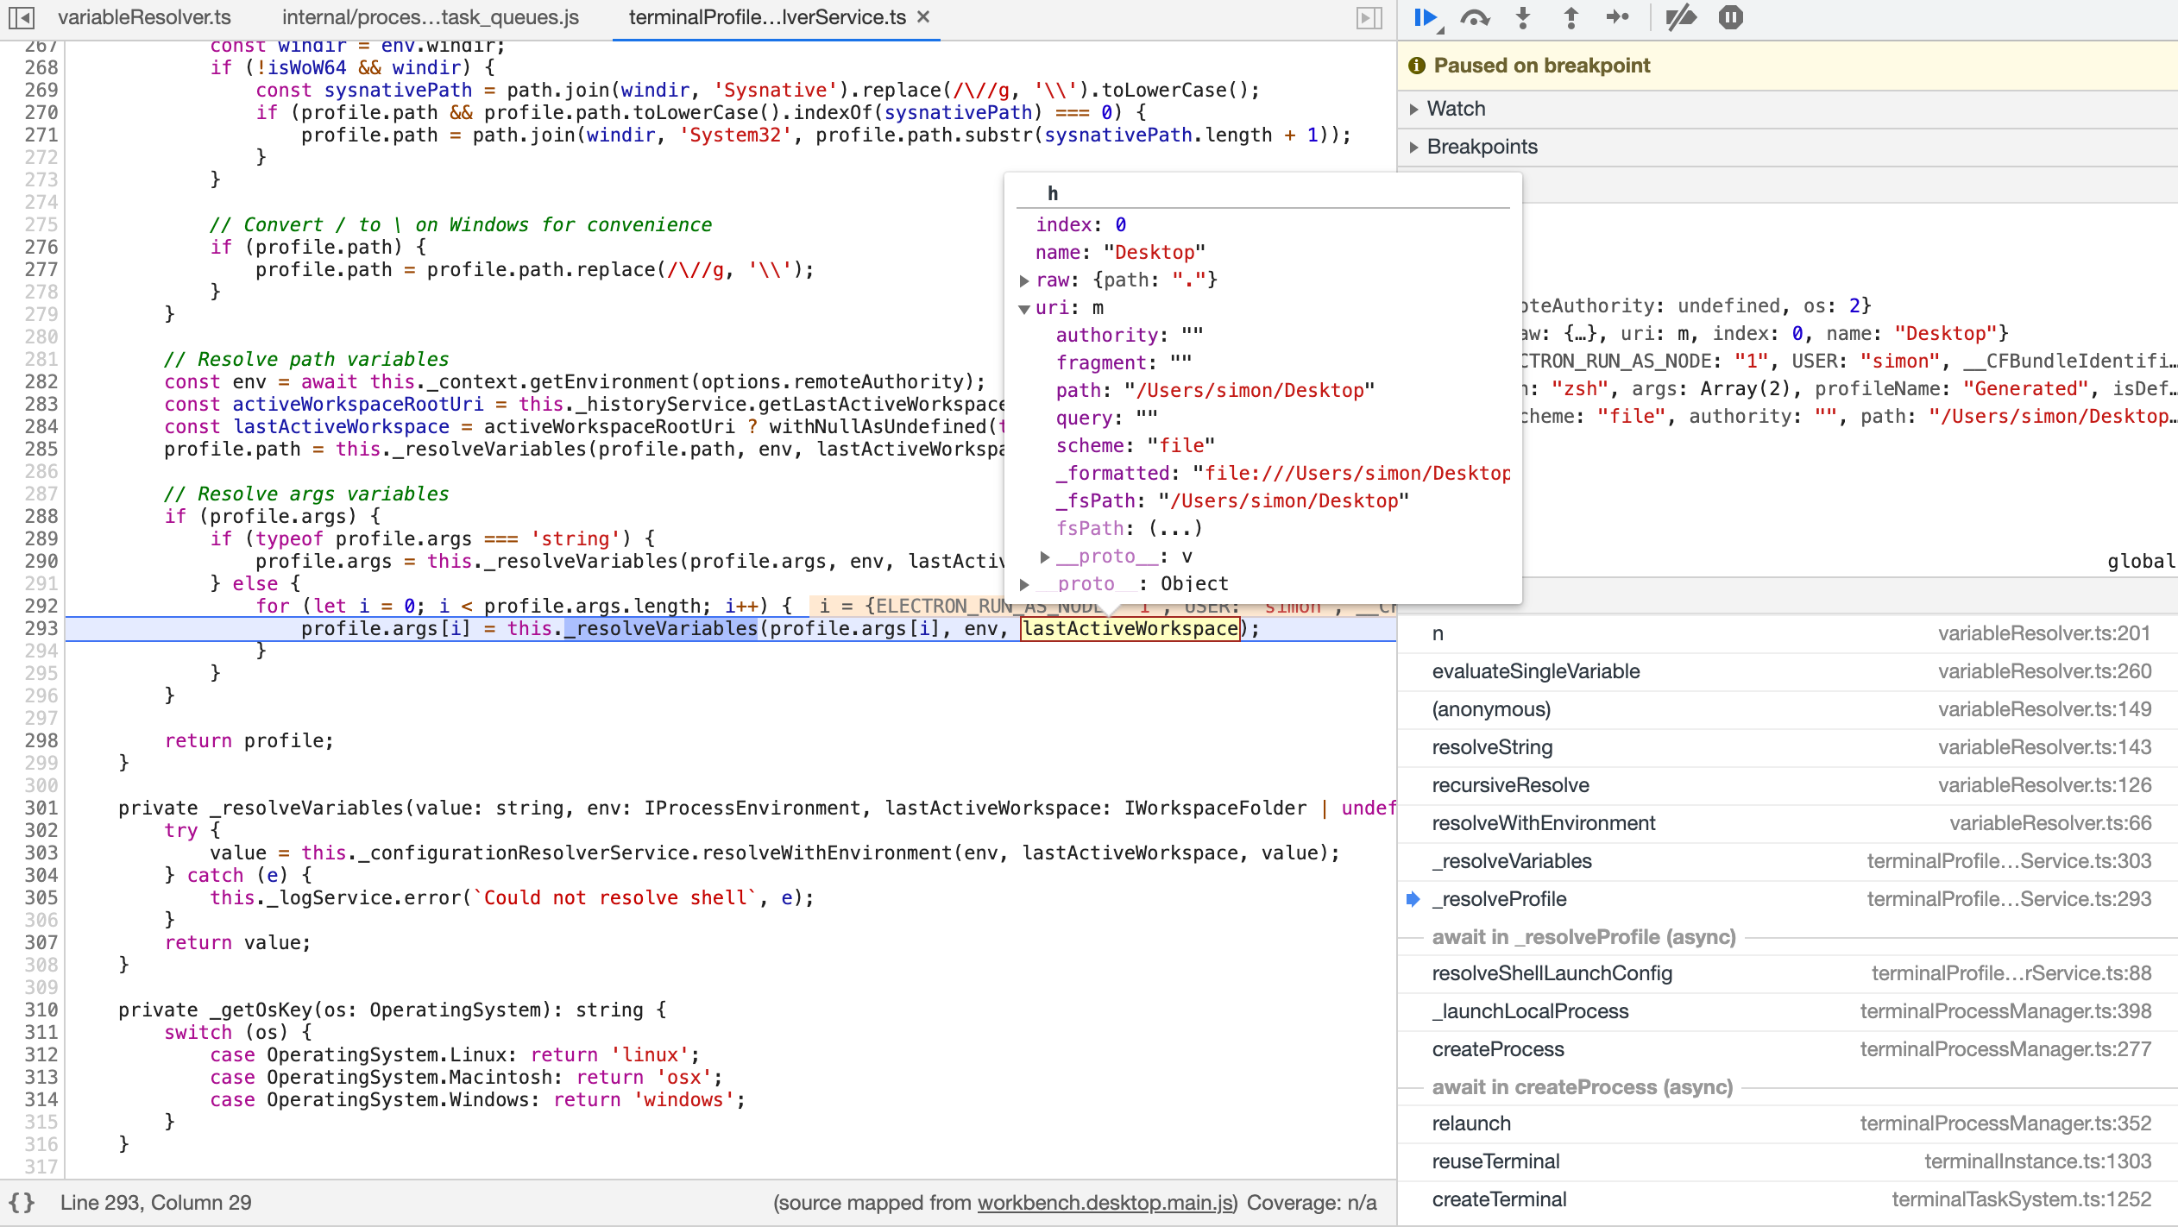Click 'global' scope label

click(x=2141, y=561)
